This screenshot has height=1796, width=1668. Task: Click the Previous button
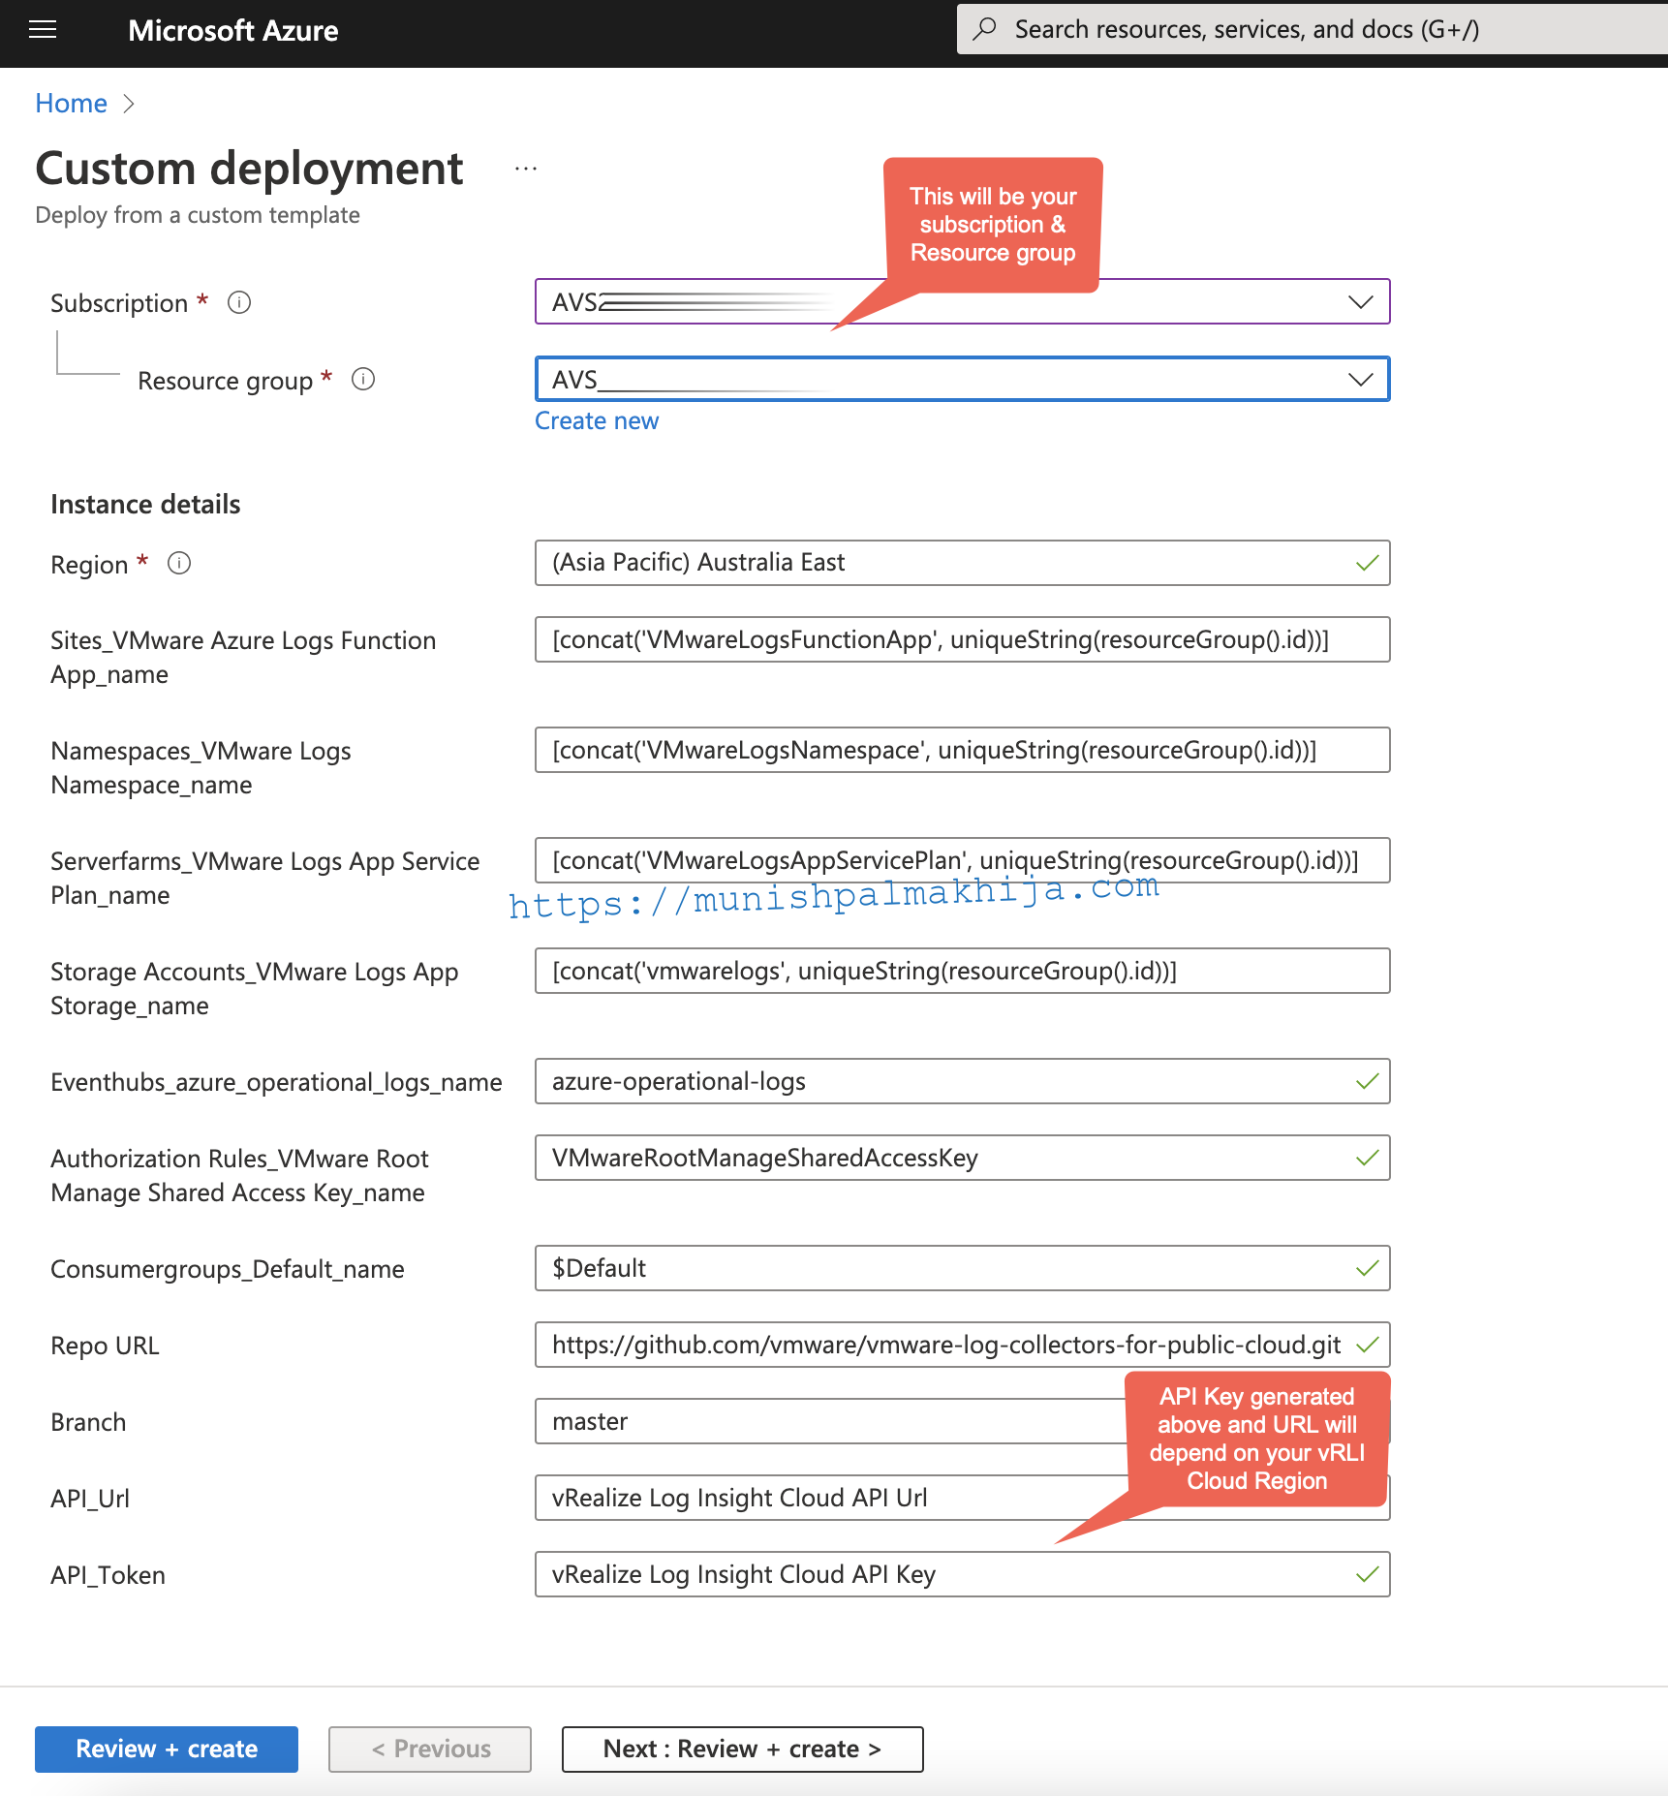430,1749
